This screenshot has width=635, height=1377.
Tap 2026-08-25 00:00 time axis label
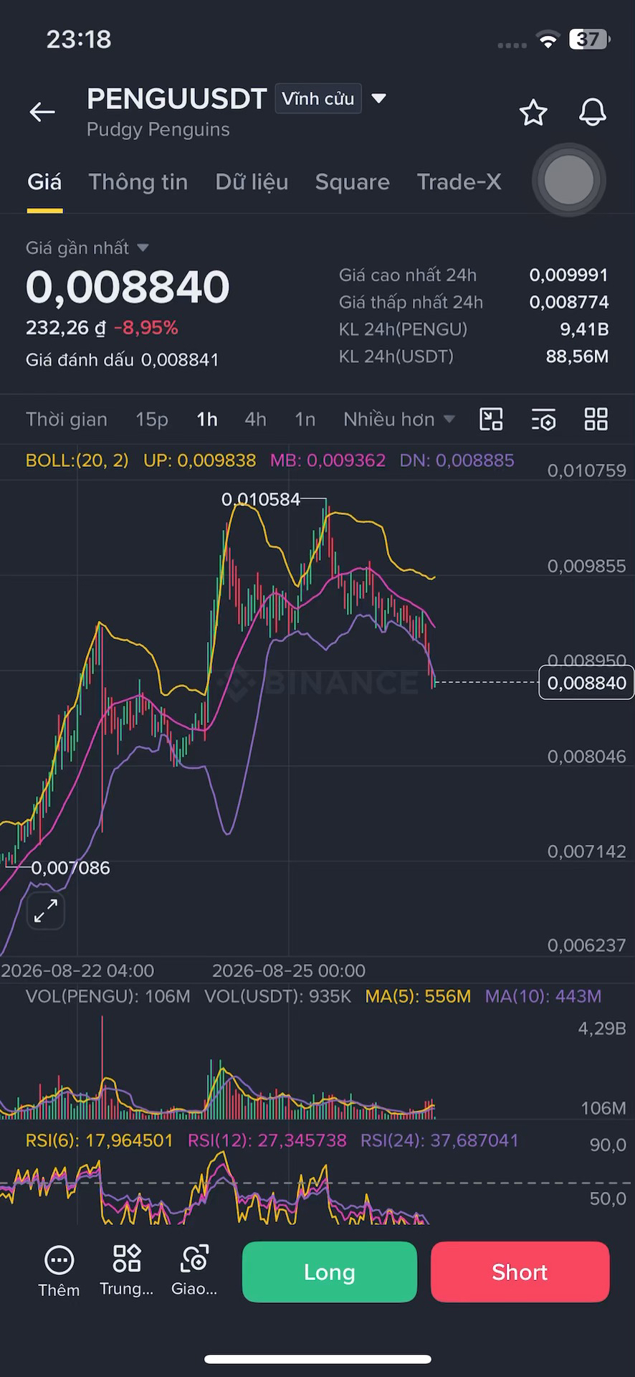289,971
